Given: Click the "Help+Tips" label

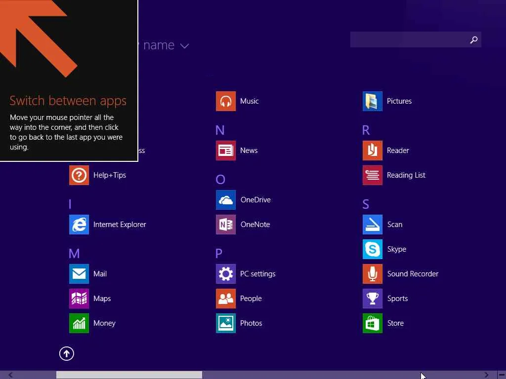Looking at the screenshot, I should (110, 175).
